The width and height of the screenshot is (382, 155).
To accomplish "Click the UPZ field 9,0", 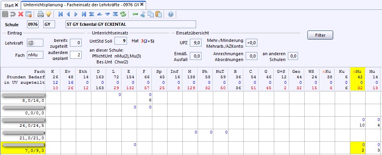I will tap(196, 43).
